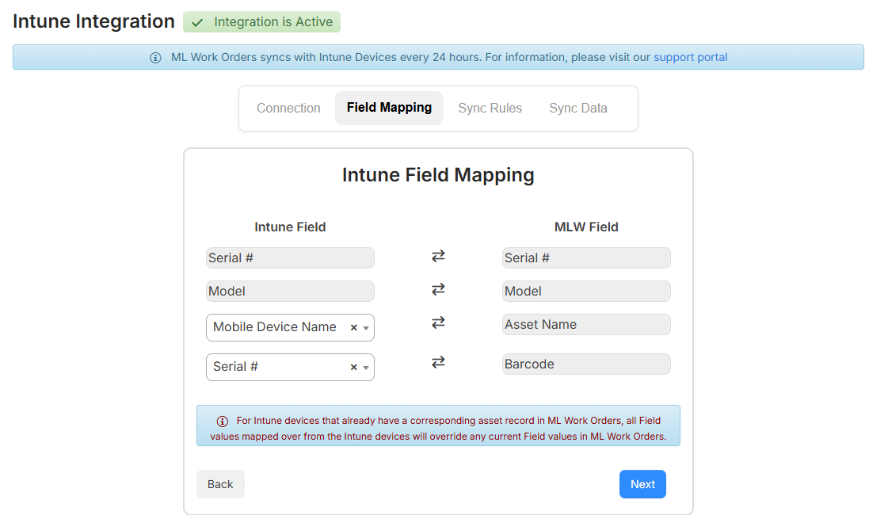Click the Back button
The width and height of the screenshot is (869, 515).
220,484
